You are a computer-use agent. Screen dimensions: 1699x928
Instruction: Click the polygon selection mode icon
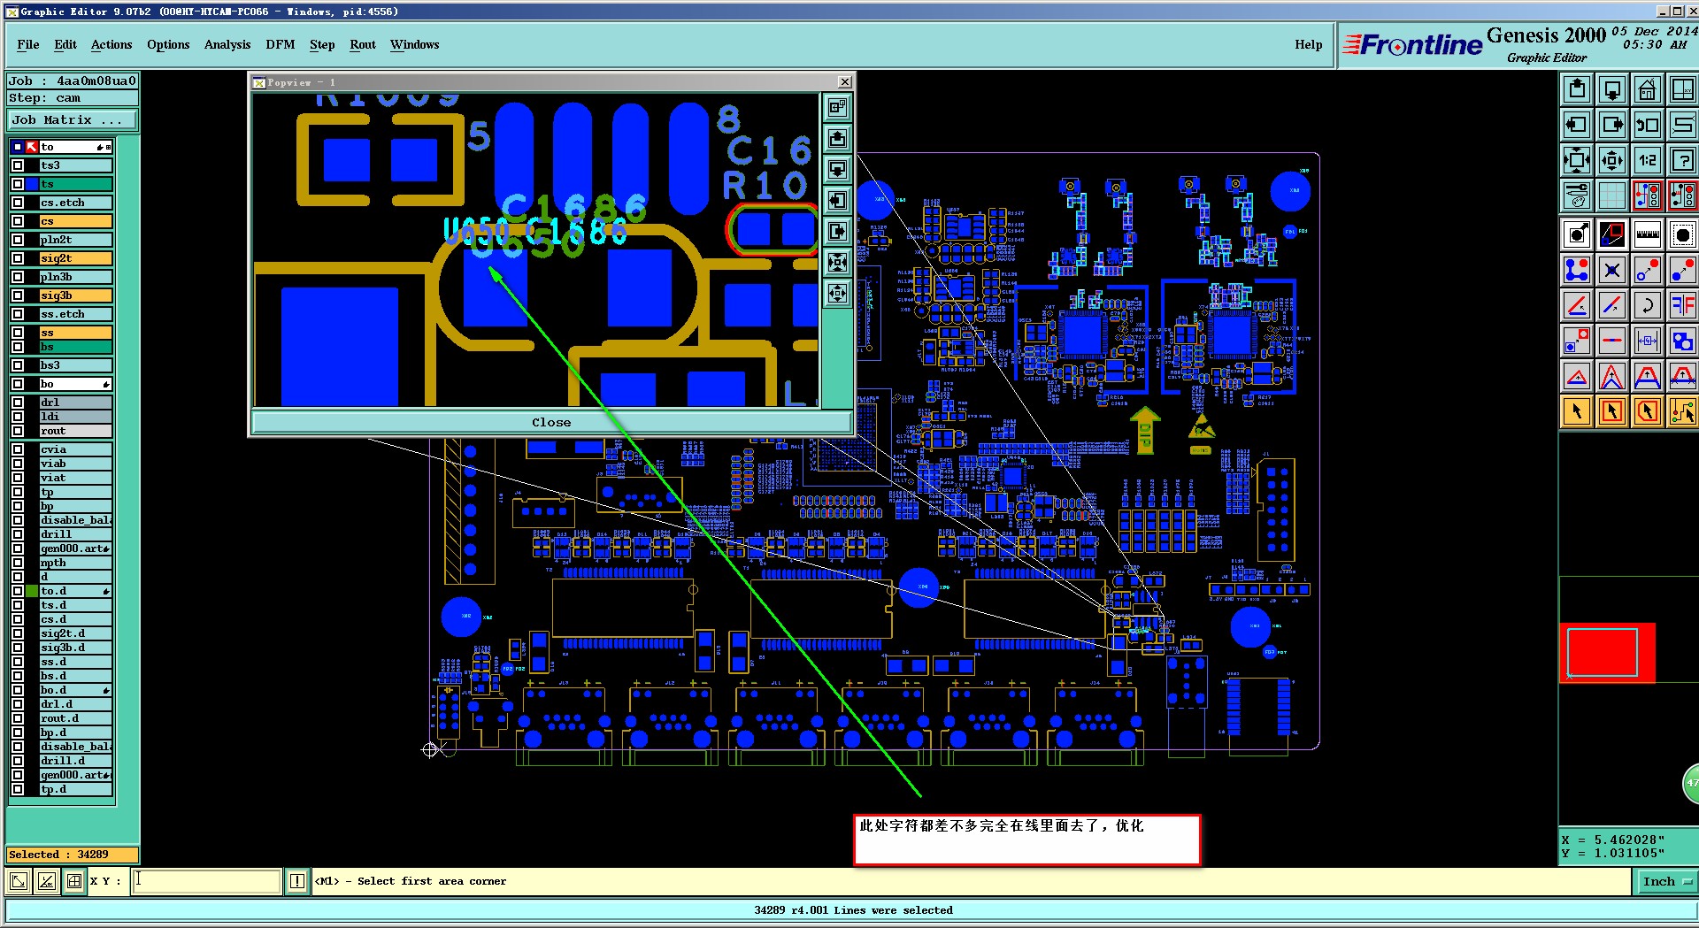click(x=1648, y=411)
